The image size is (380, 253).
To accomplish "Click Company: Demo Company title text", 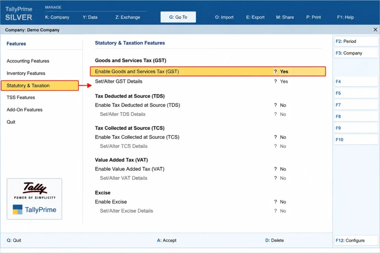I will tap(32, 30).
